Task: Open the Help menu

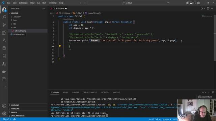Action: coord(61,3)
